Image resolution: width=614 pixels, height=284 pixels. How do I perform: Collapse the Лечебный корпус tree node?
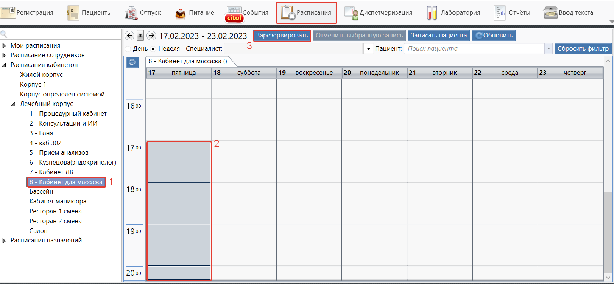click(14, 104)
